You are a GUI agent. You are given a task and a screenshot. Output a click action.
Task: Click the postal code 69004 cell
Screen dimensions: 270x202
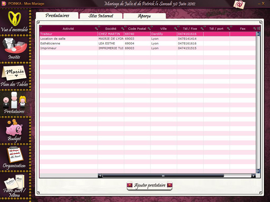[137, 43]
